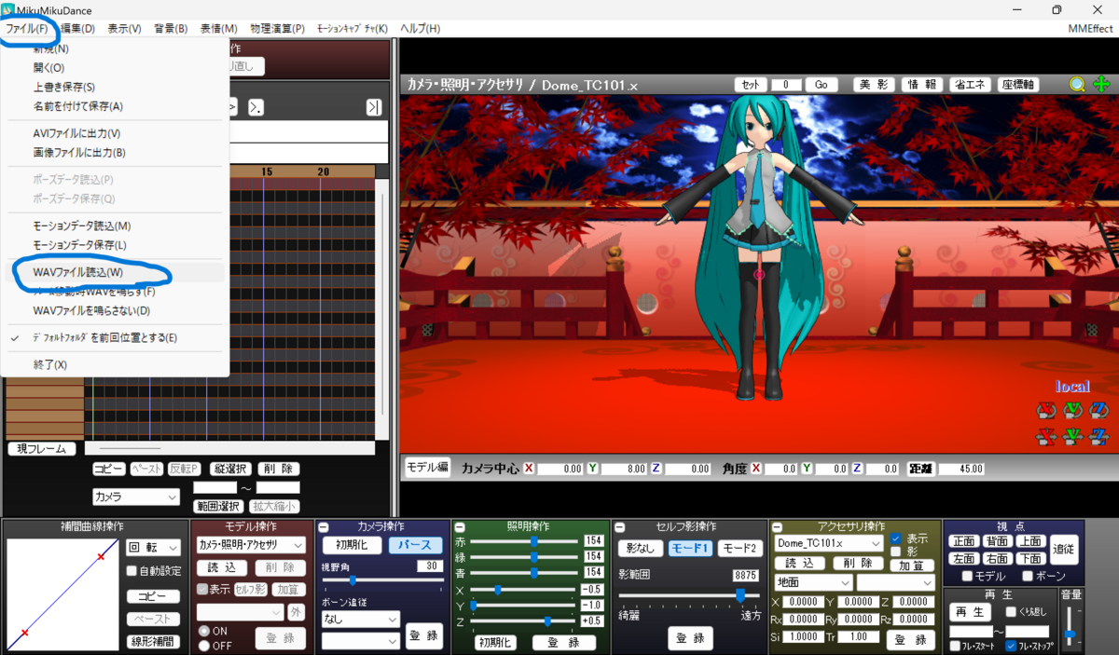Click the >. next keyframe button
Image resolution: width=1119 pixels, height=655 pixels.
click(x=256, y=107)
